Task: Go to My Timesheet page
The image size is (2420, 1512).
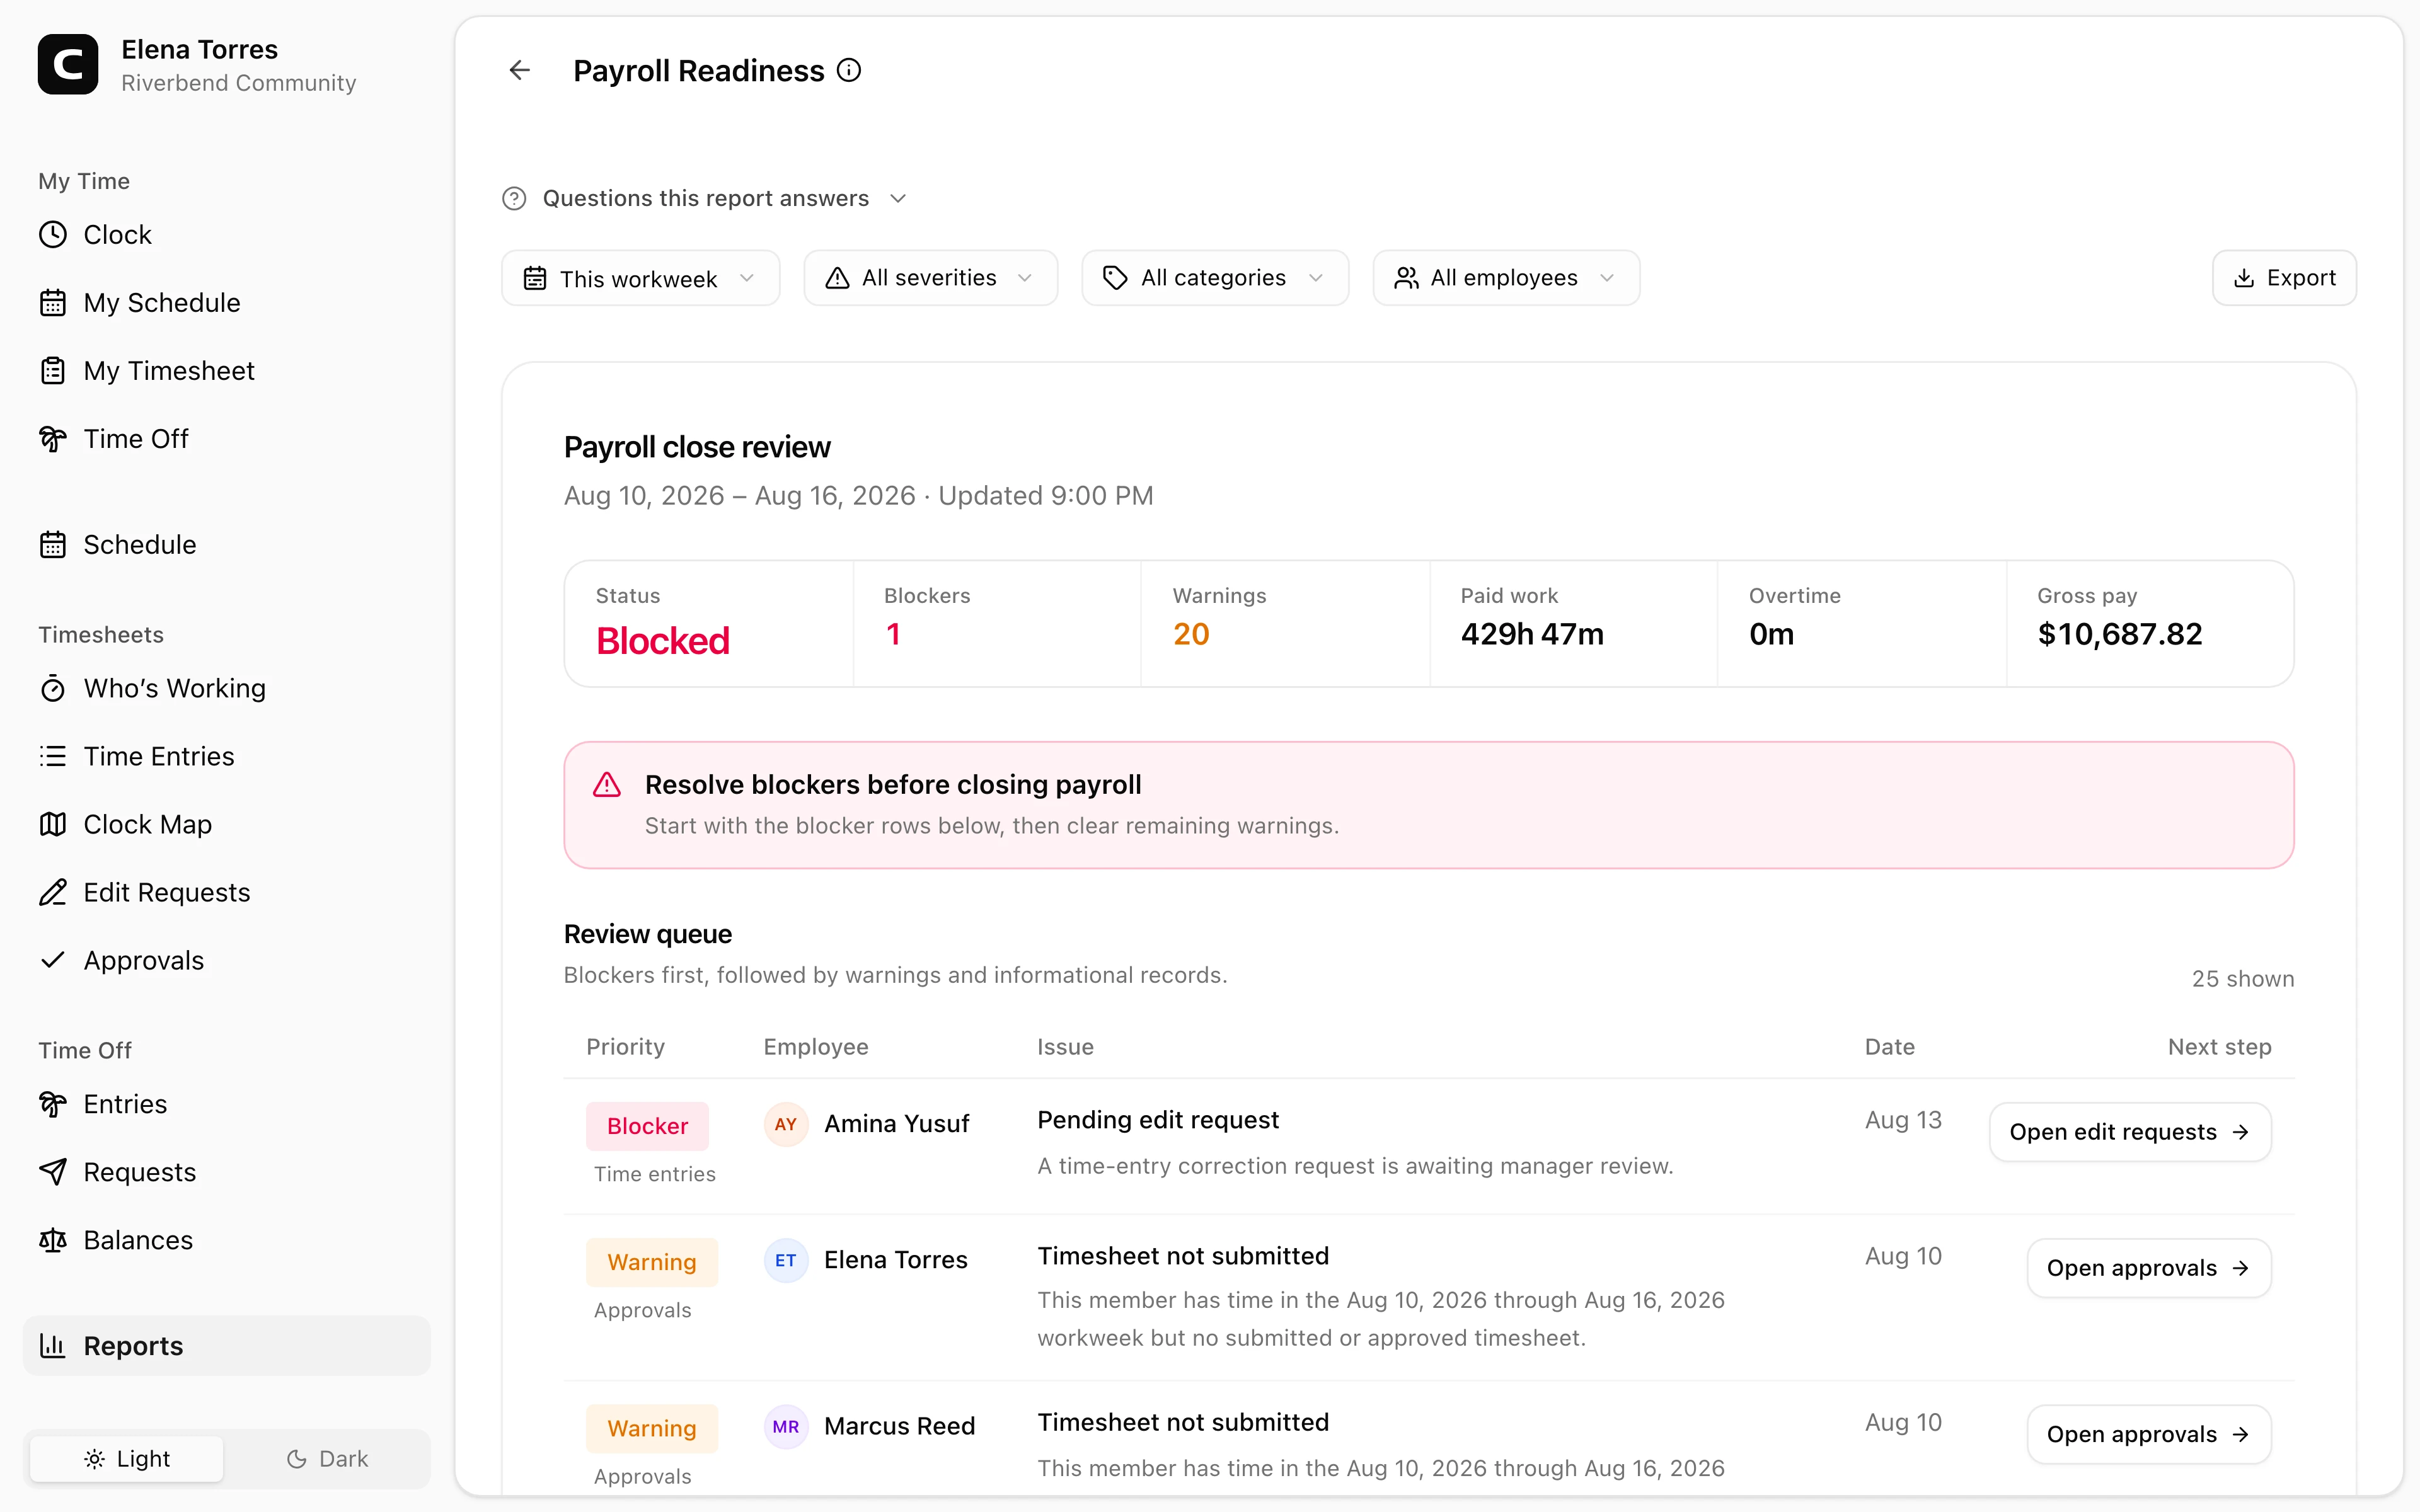Action: pyautogui.click(x=226, y=371)
